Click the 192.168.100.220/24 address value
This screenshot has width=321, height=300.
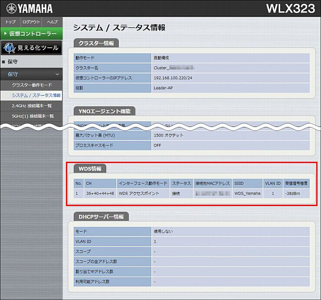point(173,78)
